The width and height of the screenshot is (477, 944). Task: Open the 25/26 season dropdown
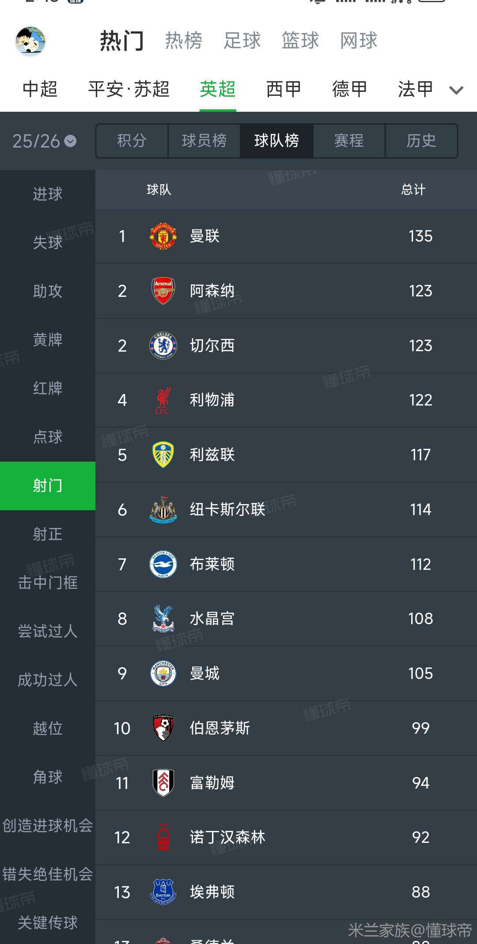pos(44,141)
